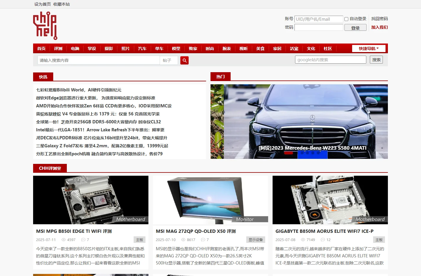Click views eye icon on MSI B850I review
Viewport: 421px width, 276px height.
(63, 240)
